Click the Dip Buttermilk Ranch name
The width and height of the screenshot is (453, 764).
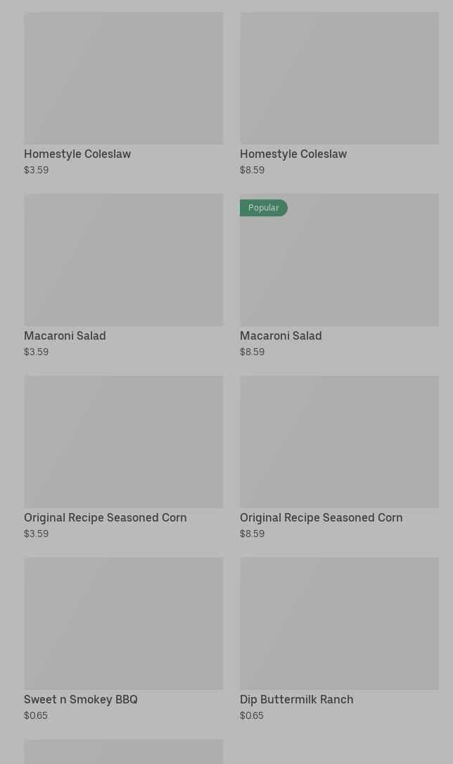(x=297, y=699)
